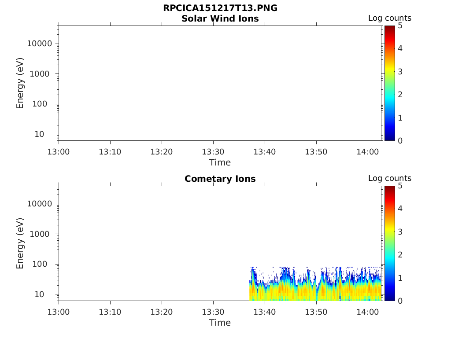Viewport: 451px width, 338px height.
Task: Click the 13:50 tick label on Cometary Ions plot
Action: pyautogui.click(x=316, y=312)
